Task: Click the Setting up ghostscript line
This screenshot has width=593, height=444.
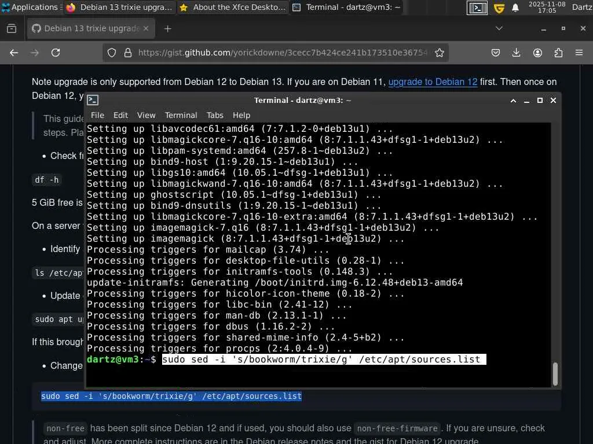Action: click(x=234, y=195)
